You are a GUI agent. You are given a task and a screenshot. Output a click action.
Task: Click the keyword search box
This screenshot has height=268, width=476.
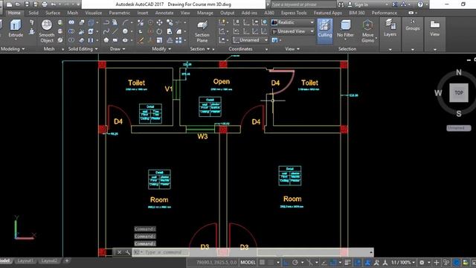(x=303, y=4)
